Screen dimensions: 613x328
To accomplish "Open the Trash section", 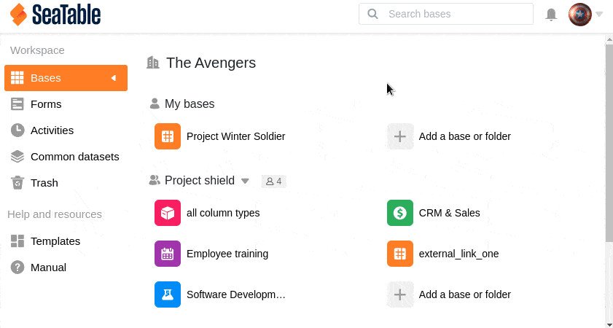I will (x=44, y=183).
